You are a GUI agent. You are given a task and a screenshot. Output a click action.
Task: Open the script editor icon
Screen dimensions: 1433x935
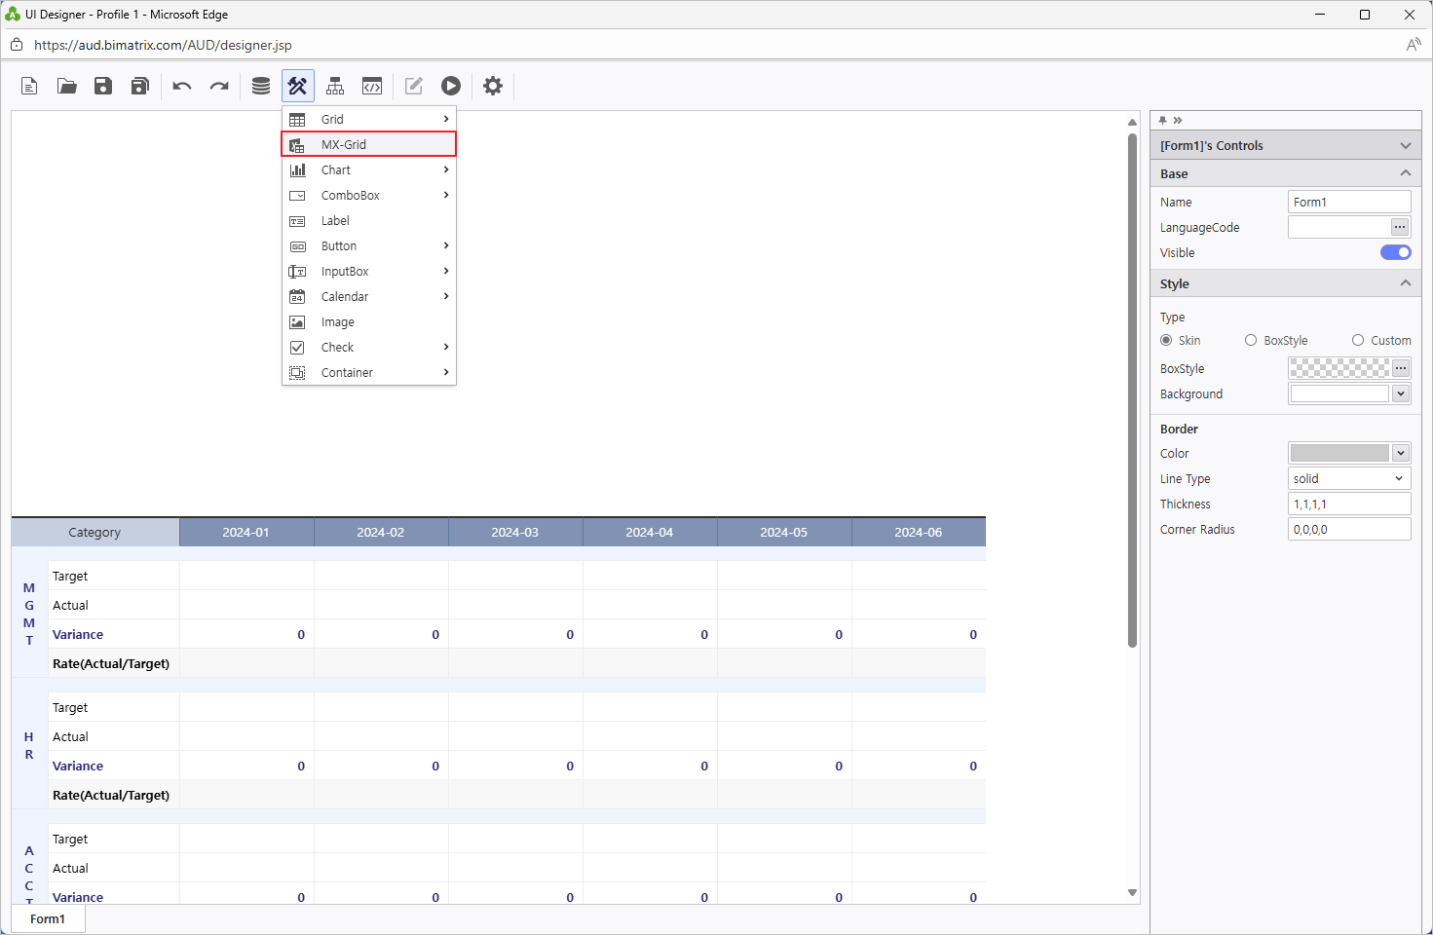[371, 86]
